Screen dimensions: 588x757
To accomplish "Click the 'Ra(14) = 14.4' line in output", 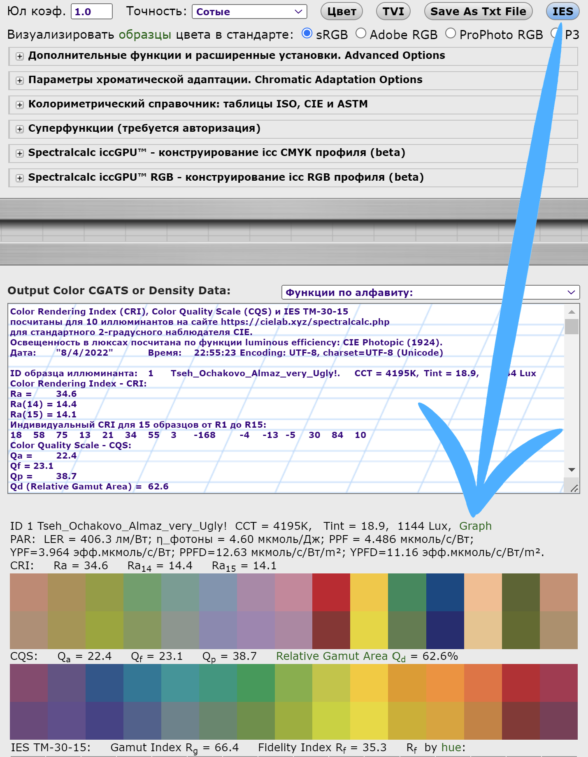I will [x=43, y=404].
